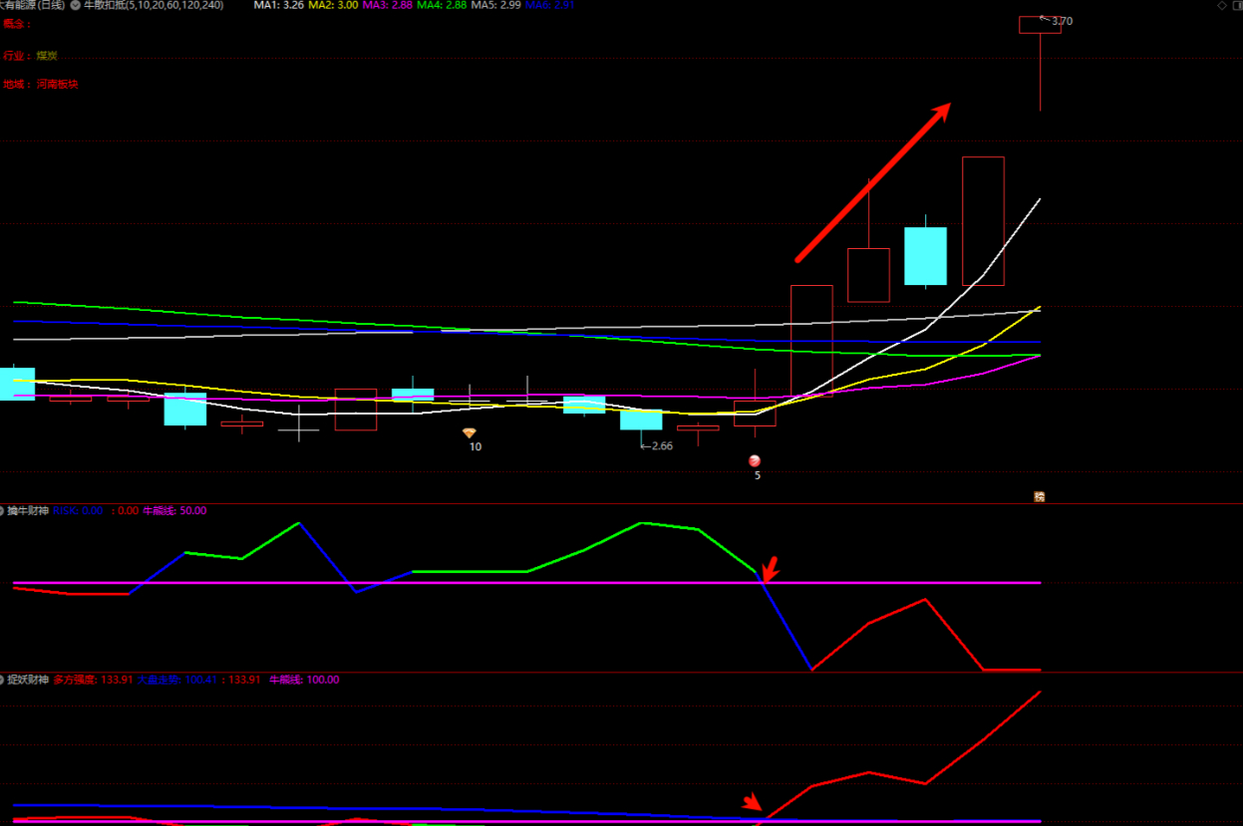1243x826 pixels.
Task: Click the RISK: 0.00 readout
Action: click(79, 510)
